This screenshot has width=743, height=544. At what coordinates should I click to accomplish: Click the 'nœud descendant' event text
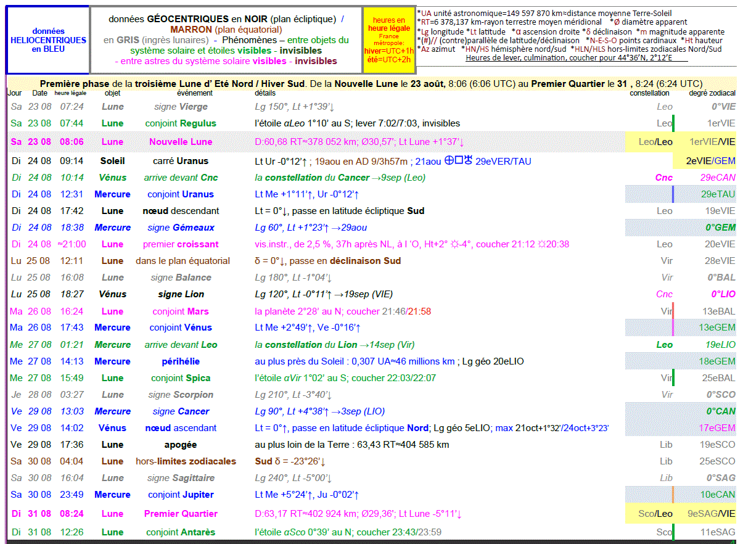182,211
